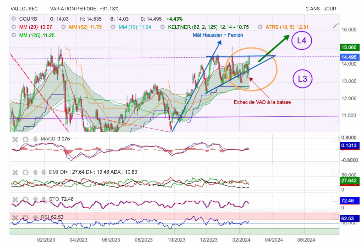Click the green 15.060 price tag
This screenshot has width=364, height=247.
pos(349,47)
